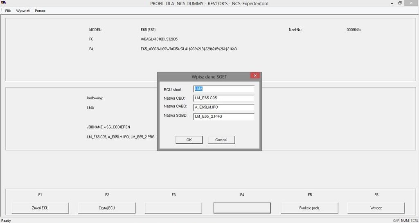
Task: Click the Funkcje pods. button
Action: (x=310, y=208)
